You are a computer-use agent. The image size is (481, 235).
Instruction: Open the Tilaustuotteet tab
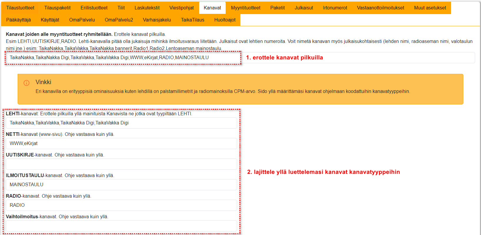20,8
